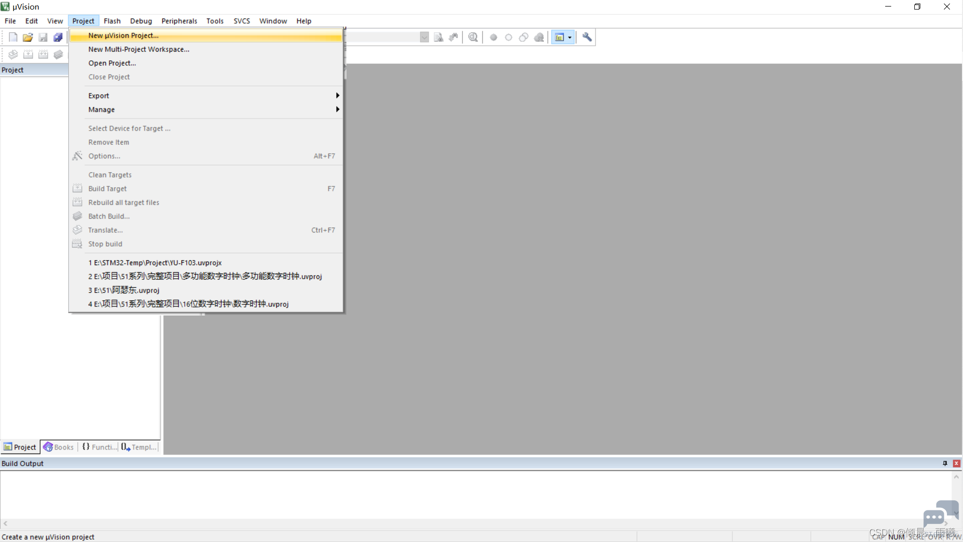Click the Clean Targets menu entry
This screenshot has width=963, height=542.
coord(206,175)
